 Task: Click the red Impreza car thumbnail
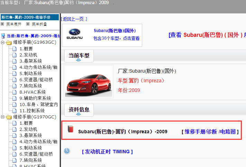pyautogui.click(x=89, y=82)
